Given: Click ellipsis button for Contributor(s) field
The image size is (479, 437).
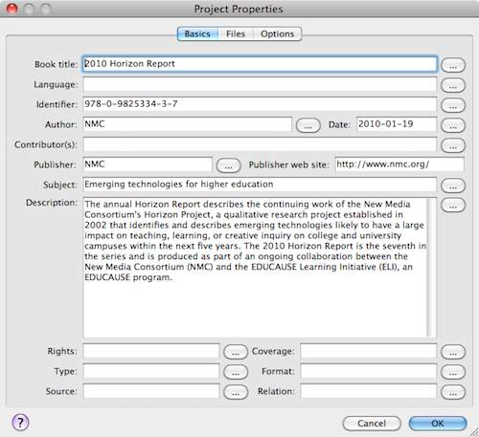Looking at the screenshot, I should [453, 145].
